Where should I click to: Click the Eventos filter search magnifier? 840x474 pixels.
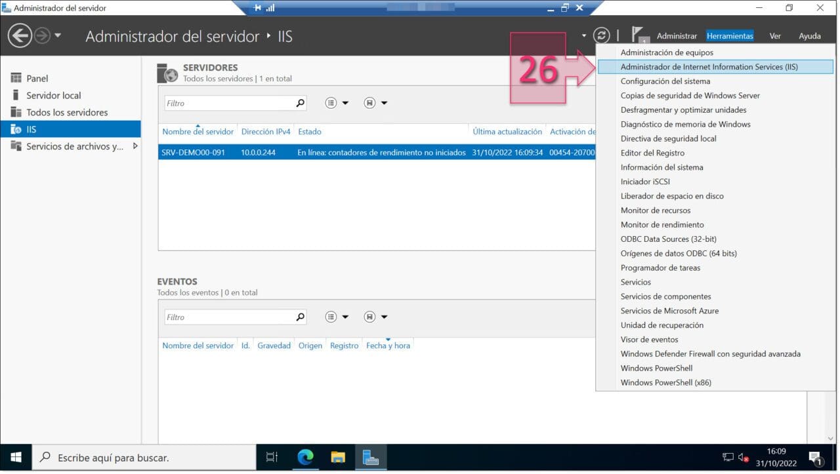click(300, 317)
